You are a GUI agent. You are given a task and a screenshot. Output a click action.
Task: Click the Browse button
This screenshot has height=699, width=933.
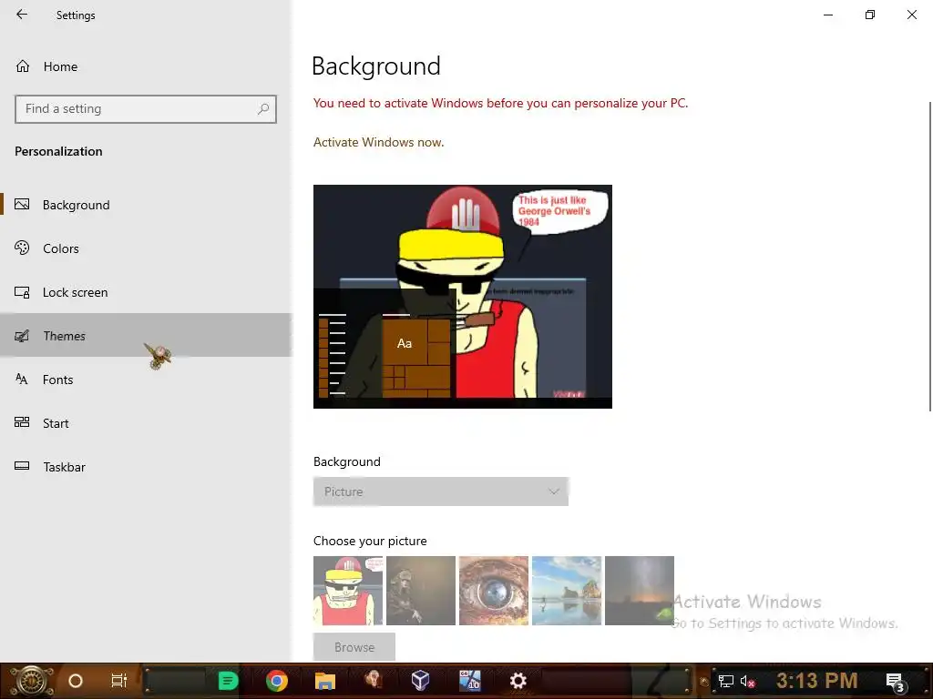(354, 647)
